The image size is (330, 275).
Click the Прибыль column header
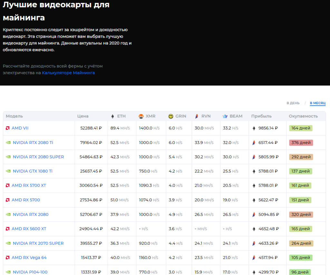[261, 116]
